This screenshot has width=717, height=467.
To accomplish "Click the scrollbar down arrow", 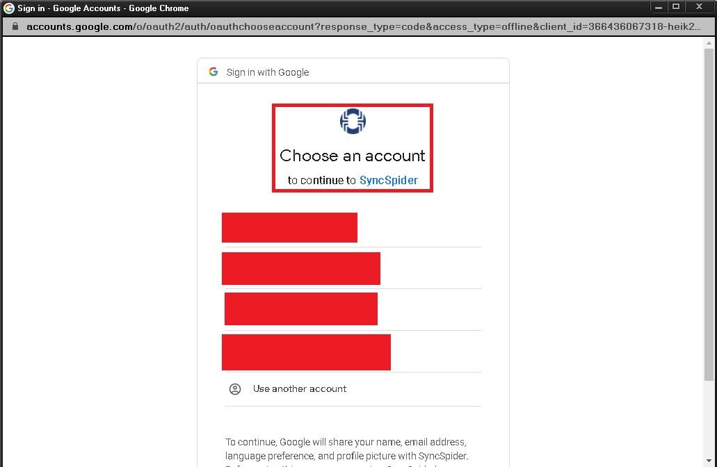I will pyautogui.click(x=709, y=461).
